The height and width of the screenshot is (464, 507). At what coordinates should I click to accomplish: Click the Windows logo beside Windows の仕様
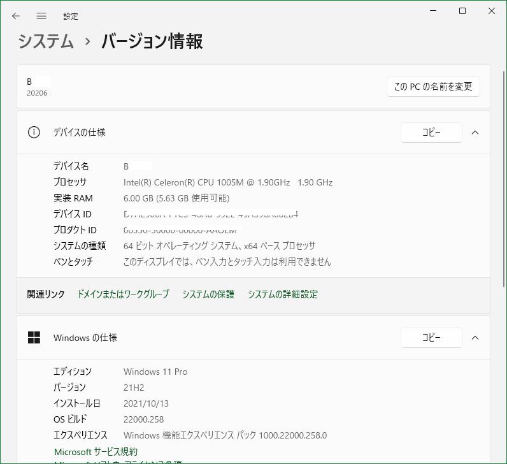pyautogui.click(x=34, y=338)
